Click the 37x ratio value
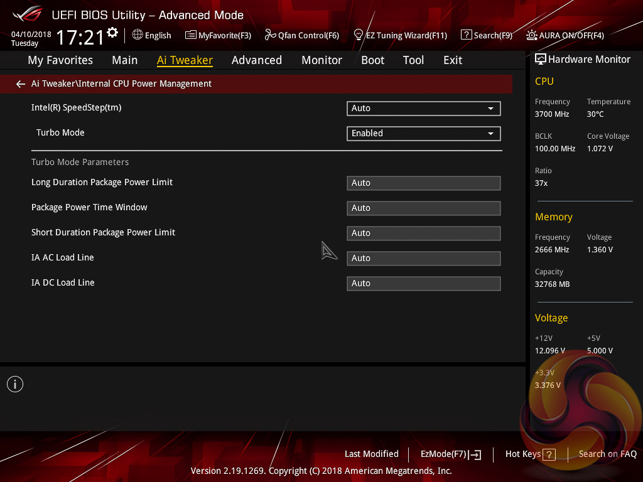This screenshot has height=482, width=643. tap(541, 183)
